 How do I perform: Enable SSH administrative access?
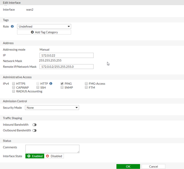coord(38,87)
